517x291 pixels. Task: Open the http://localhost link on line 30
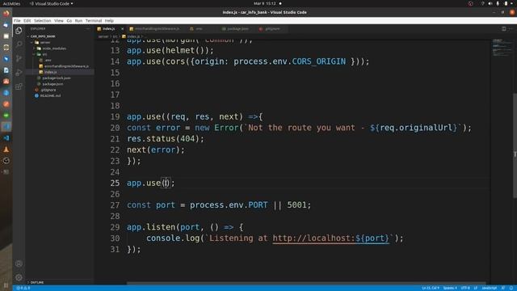(330, 238)
